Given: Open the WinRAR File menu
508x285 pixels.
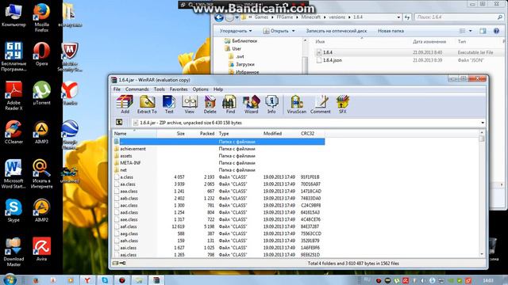Looking at the screenshot, I should (x=117, y=89).
